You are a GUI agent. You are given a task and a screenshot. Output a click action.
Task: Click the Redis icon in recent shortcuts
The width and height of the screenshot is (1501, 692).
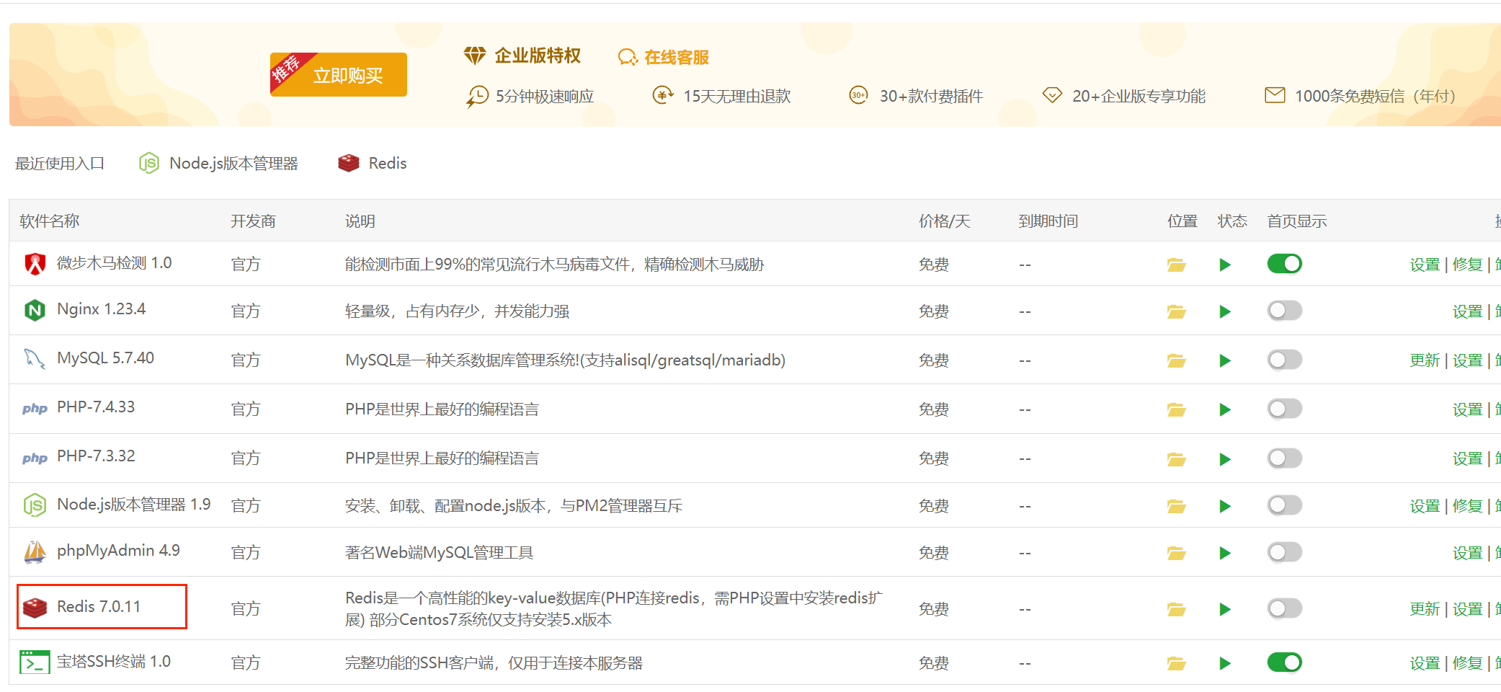(x=349, y=163)
